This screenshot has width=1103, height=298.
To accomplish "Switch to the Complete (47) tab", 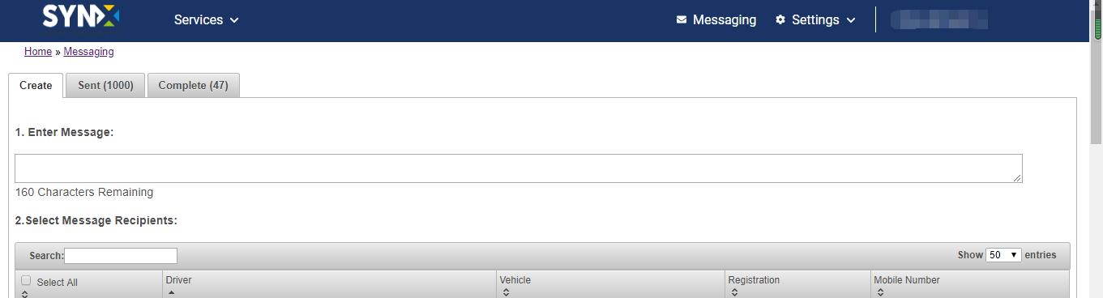I will point(193,85).
